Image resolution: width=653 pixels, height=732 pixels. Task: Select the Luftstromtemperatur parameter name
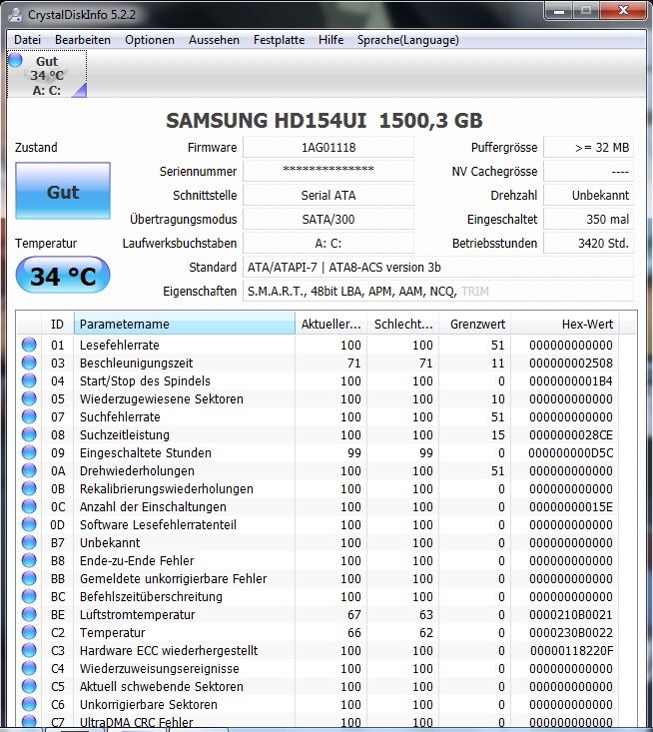coord(137,614)
